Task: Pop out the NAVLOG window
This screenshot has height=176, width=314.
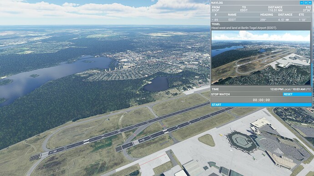Action: click(x=306, y=3)
